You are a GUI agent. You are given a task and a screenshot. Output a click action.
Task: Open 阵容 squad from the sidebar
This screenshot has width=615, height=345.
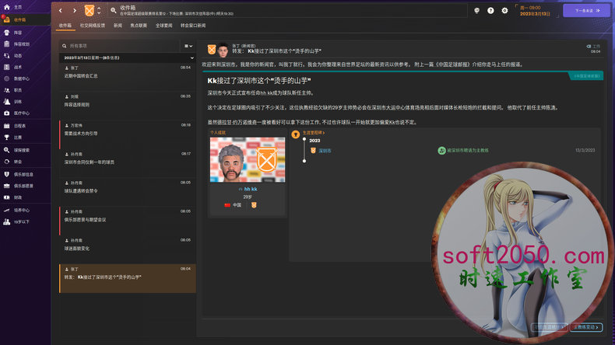[18, 33]
